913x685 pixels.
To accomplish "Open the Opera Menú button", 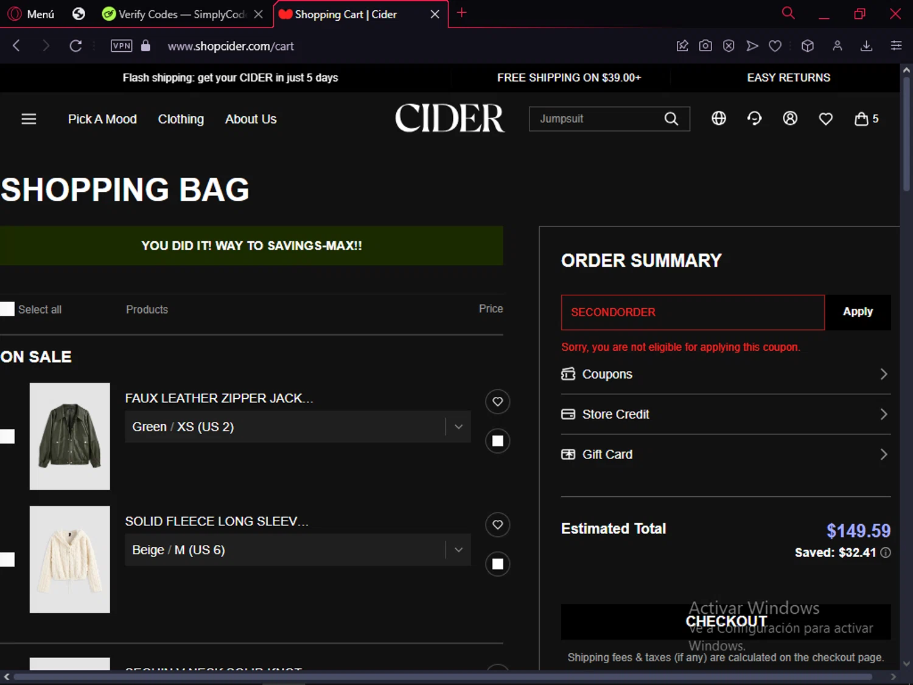I will (32, 14).
